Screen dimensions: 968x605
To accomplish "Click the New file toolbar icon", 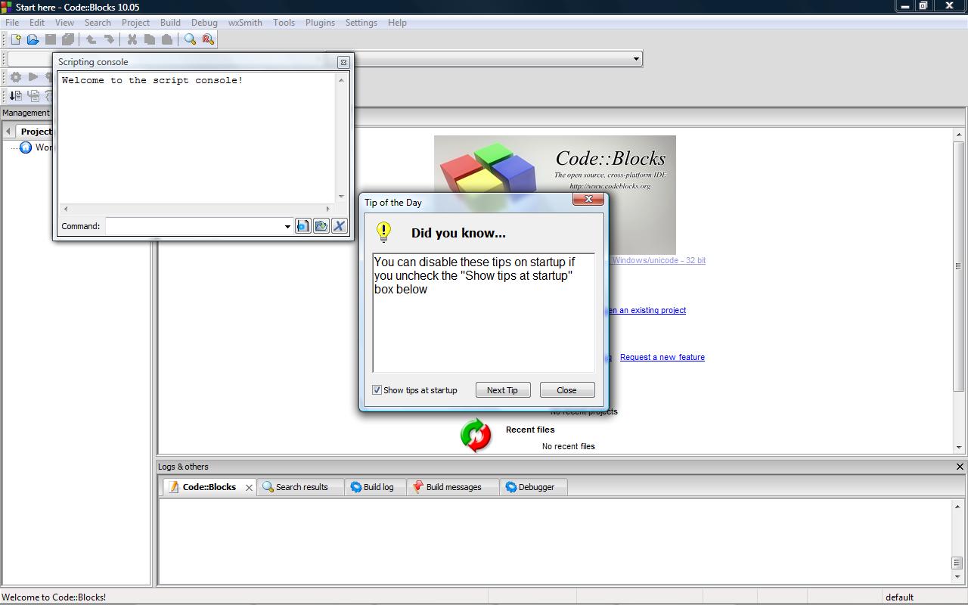I will pos(15,39).
